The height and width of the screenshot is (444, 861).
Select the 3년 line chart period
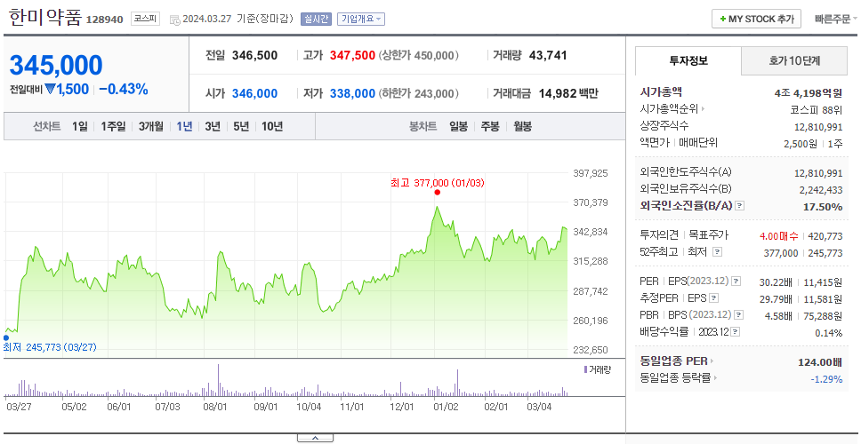click(x=213, y=127)
